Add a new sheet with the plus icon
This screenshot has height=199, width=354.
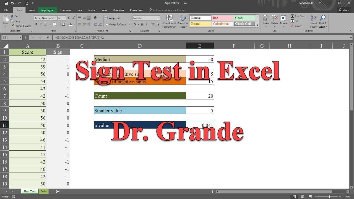[58, 191]
